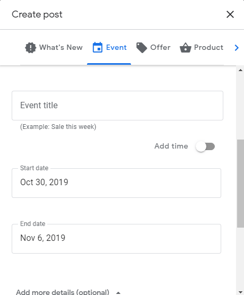Collapse the Add more details arrow
The image size is (244, 295).
[118, 292]
